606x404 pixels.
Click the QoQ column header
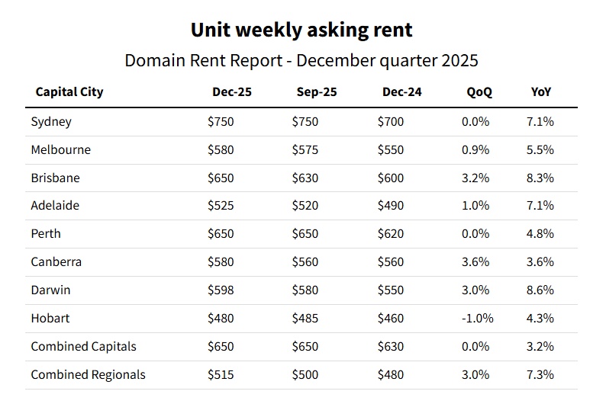pyautogui.click(x=479, y=92)
